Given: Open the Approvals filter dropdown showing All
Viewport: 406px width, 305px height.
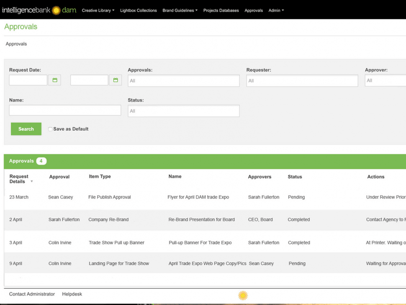Looking at the screenshot, I should click(183, 80).
